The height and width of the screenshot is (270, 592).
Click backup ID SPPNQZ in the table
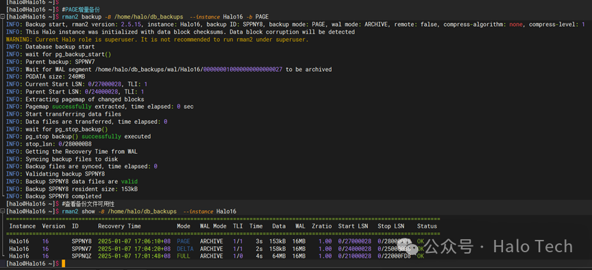(82, 256)
